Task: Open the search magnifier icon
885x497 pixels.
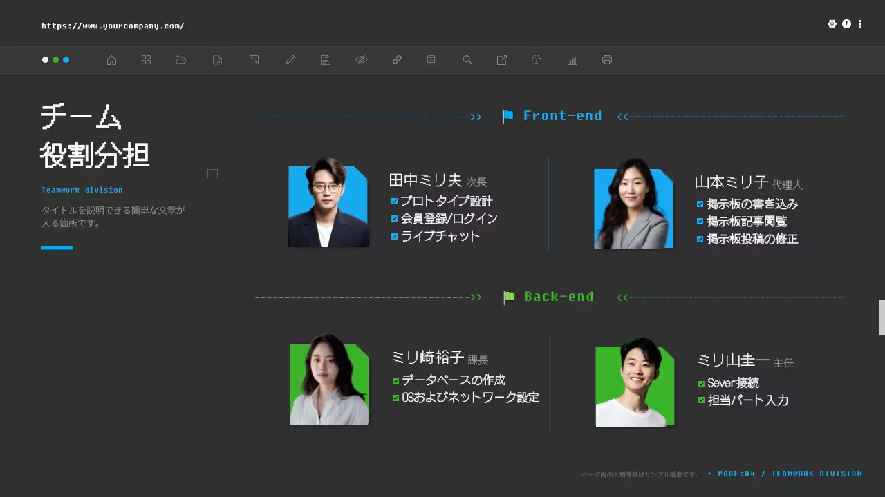Action: click(x=467, y=60)
